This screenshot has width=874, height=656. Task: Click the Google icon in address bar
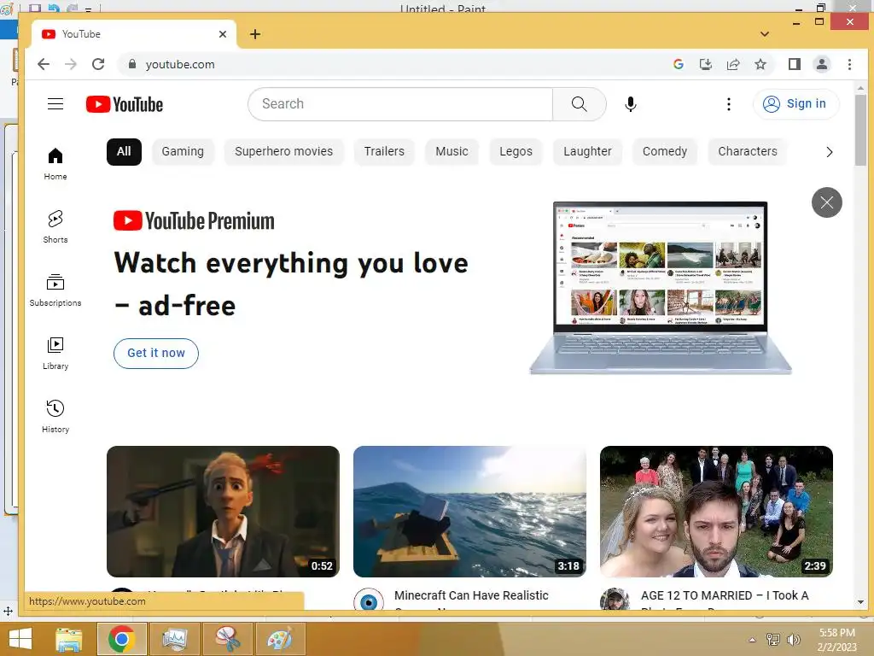tap(679, 64)
